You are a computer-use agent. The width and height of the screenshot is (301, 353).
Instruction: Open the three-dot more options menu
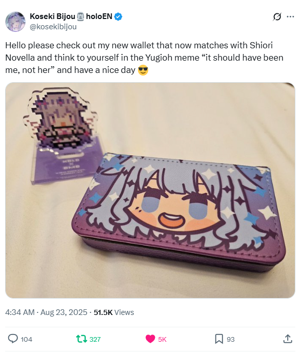[x=290, y=16]
